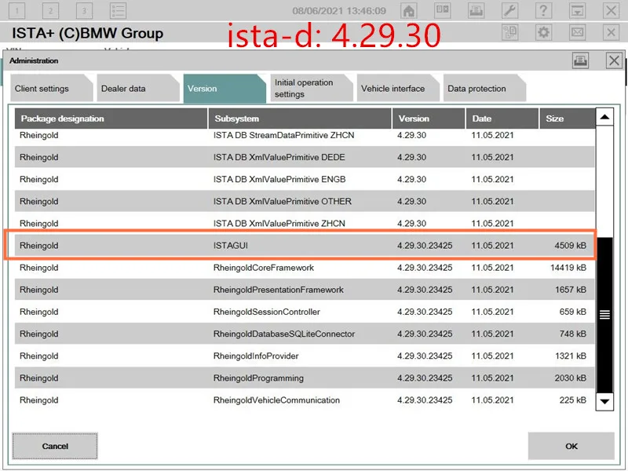Select the Vehicle interface tab
This screenshot has height=471, width=628.
(398, 88)
